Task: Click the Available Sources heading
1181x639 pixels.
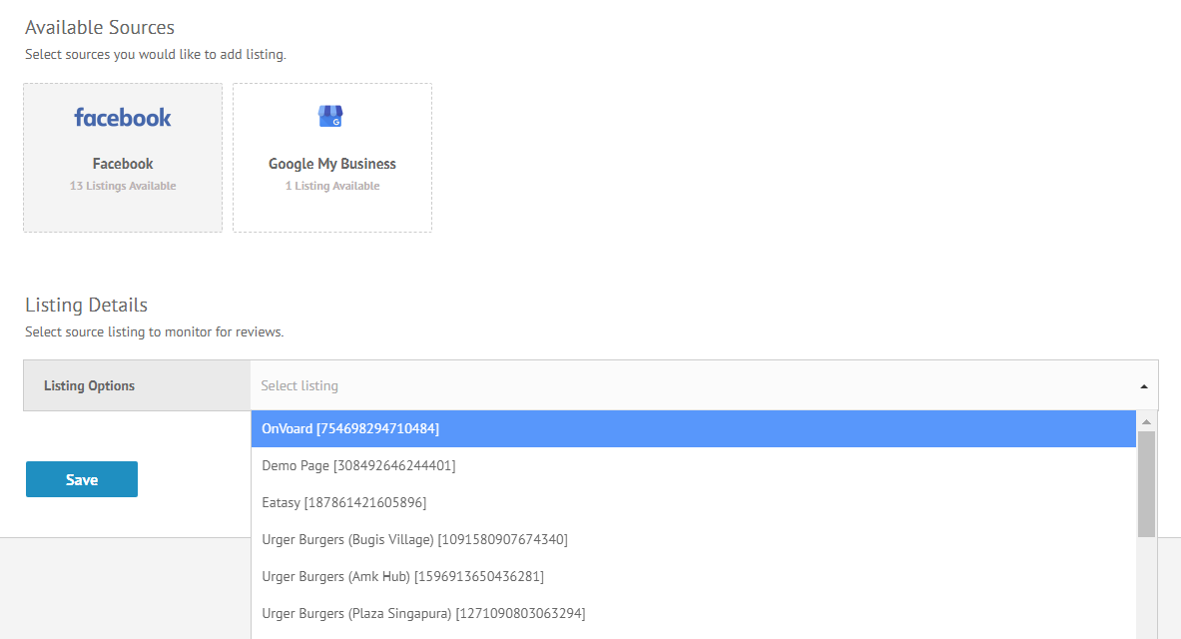Action: (100, 27)
